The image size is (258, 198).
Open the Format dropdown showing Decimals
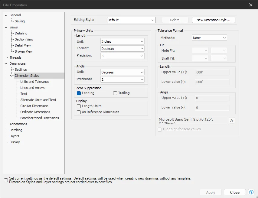click(122, 49)
